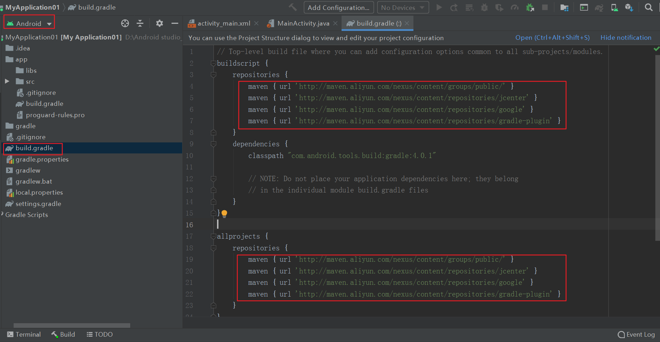Collapse the buildscript block fold marker
The image size is (660, 342).
[213, 63]
